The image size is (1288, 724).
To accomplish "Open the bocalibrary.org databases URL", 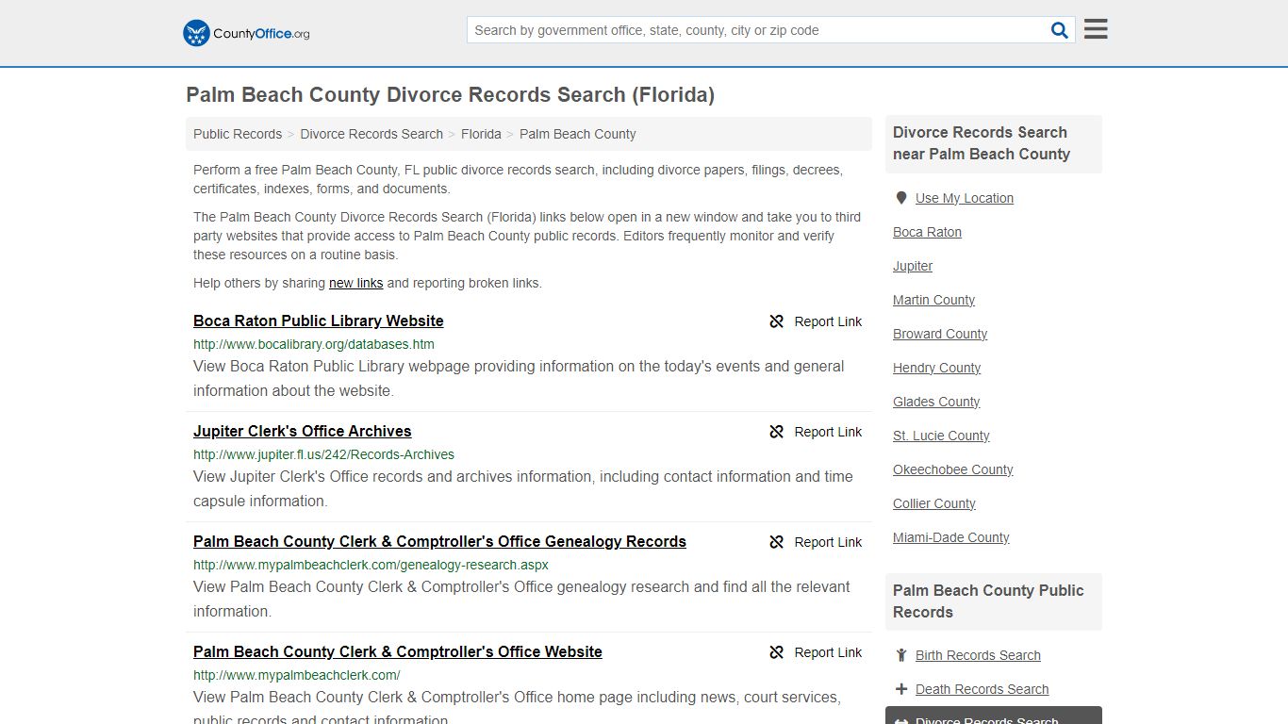I will (x=314, y=344).
